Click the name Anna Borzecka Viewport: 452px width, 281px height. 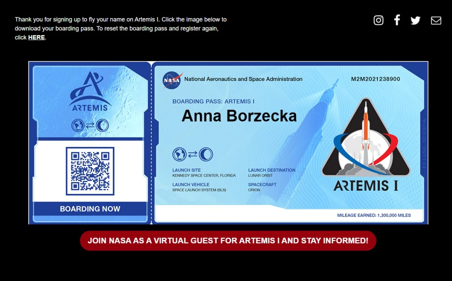pos(239,116)
